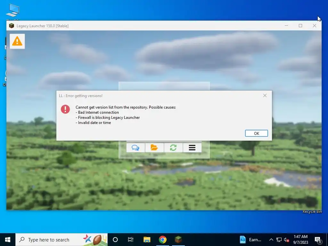
Task: Click the text 'Bad Internet connection'
Action: pyautogui.click(x=98, y=112)
